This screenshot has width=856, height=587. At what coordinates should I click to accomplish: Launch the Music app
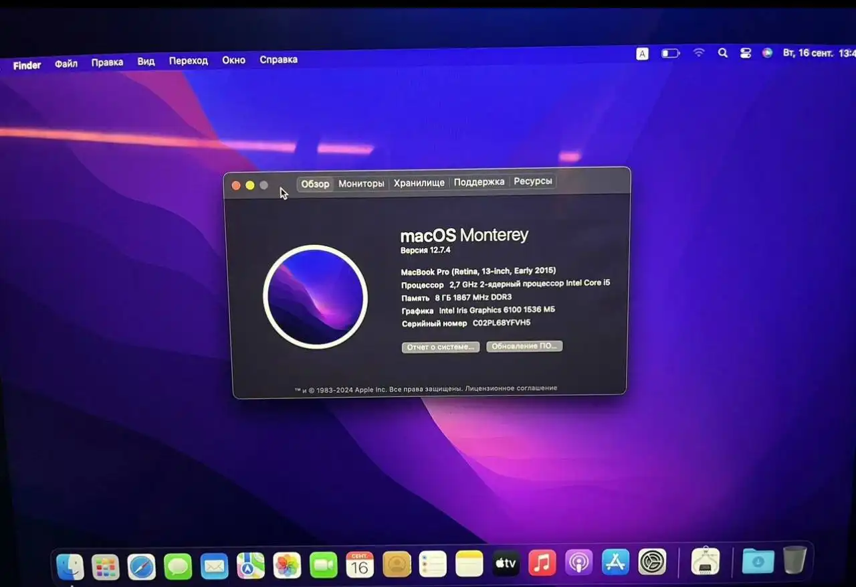coord(542,564)
